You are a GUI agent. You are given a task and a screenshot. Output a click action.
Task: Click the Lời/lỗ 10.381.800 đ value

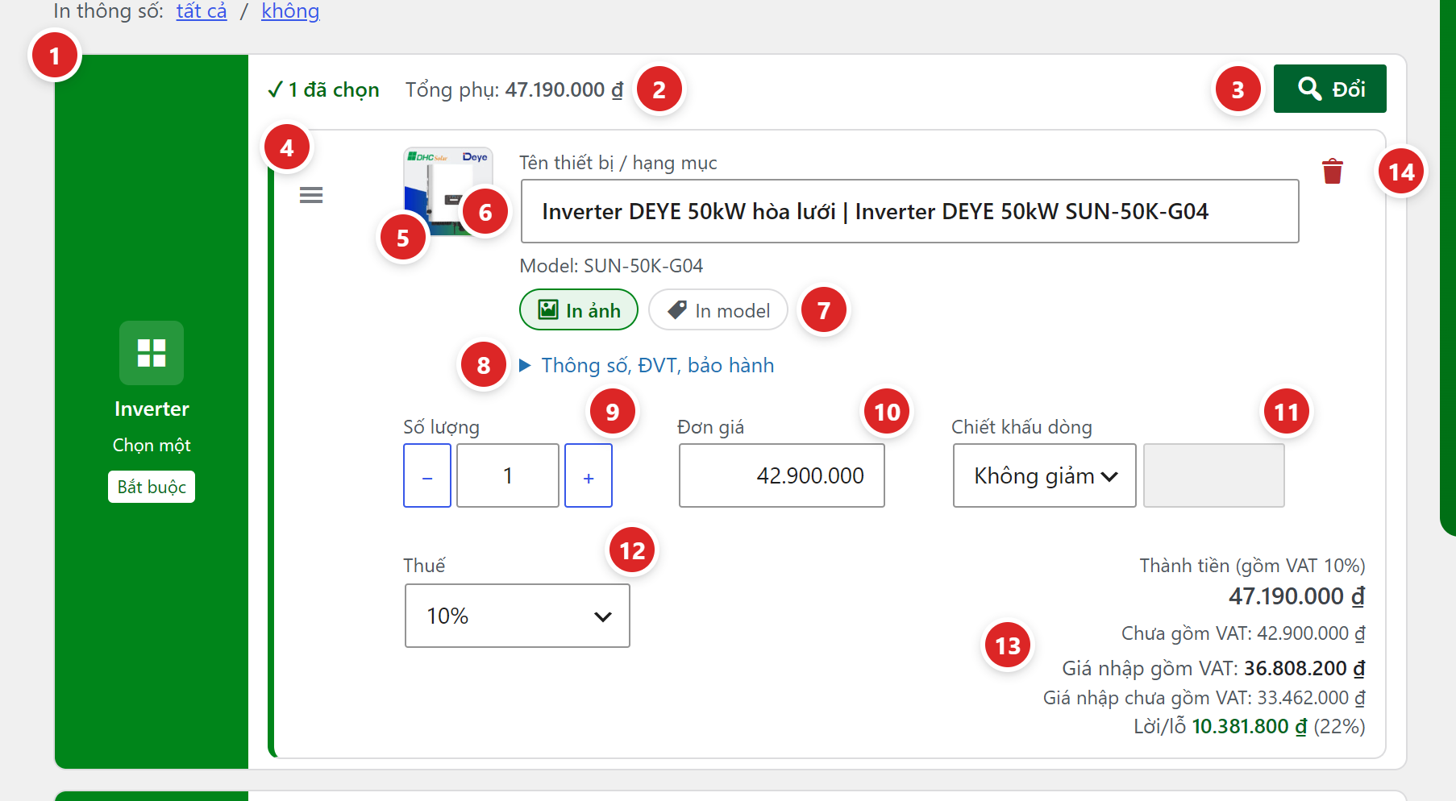[x=1250, y=726]
